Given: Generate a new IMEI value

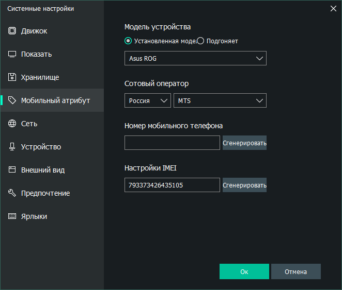Looking at the screenshot, I should click(244, 185).
